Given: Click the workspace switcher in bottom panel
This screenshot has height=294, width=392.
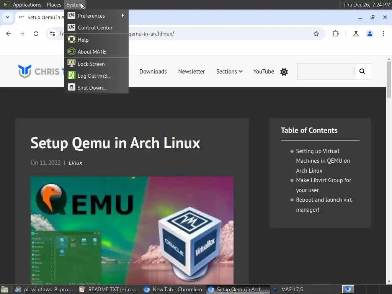Looking at the screenshot, I should click(x=348, y=289).
